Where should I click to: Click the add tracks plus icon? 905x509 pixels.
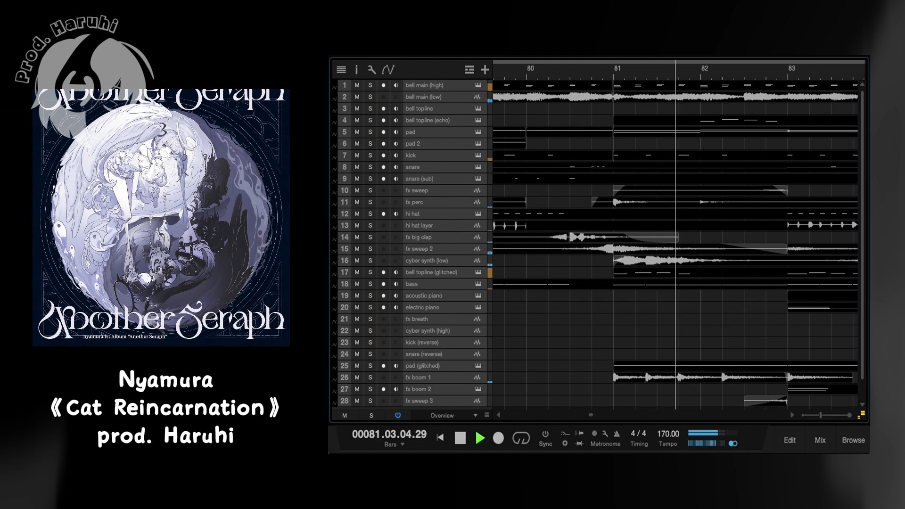point(485,70)
